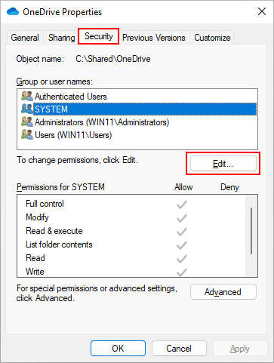274x363 pixels.
Task: Click the Apply button
Action: point(240,349)
